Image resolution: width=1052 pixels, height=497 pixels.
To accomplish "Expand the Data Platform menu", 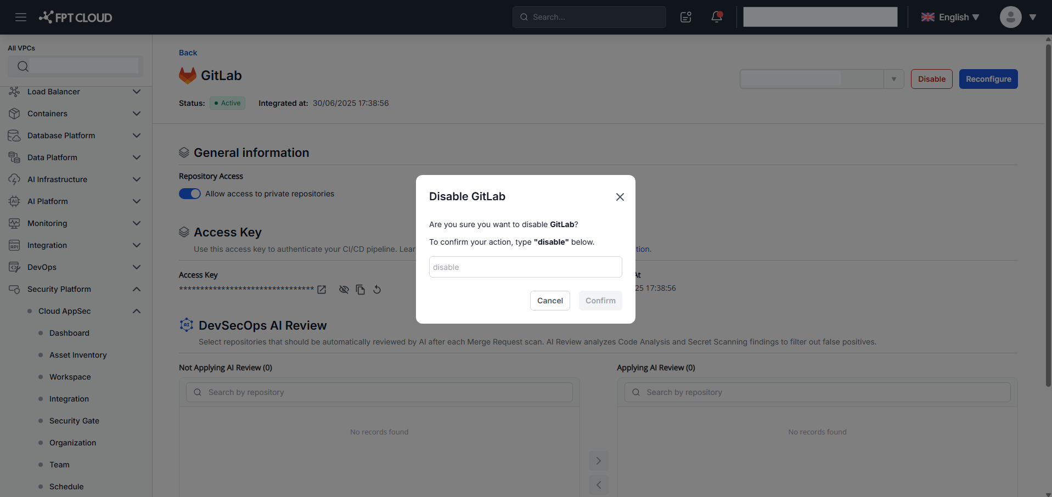I will (x=137, y=157).
